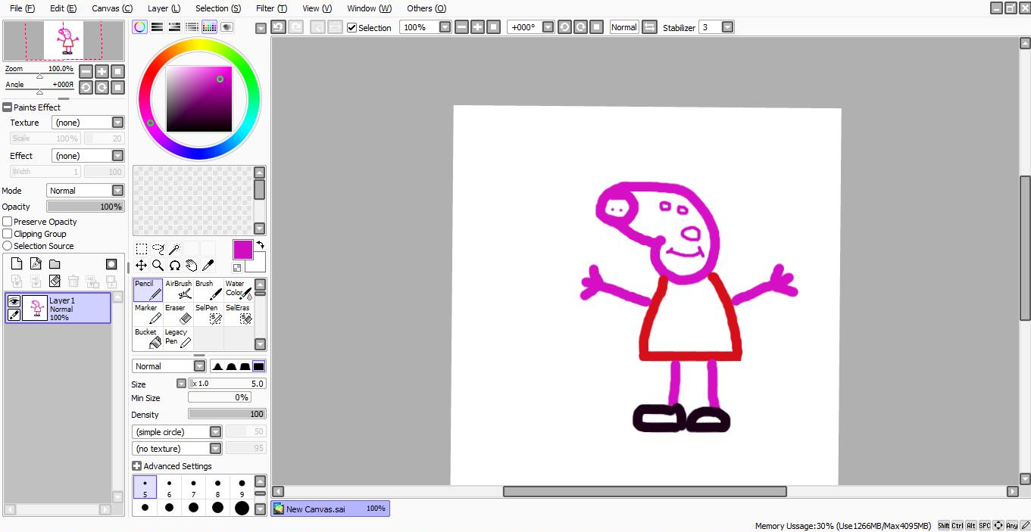Click the Normal view button beside rotation controls
Screen dimensions: 1031x532
pos(623,27)
